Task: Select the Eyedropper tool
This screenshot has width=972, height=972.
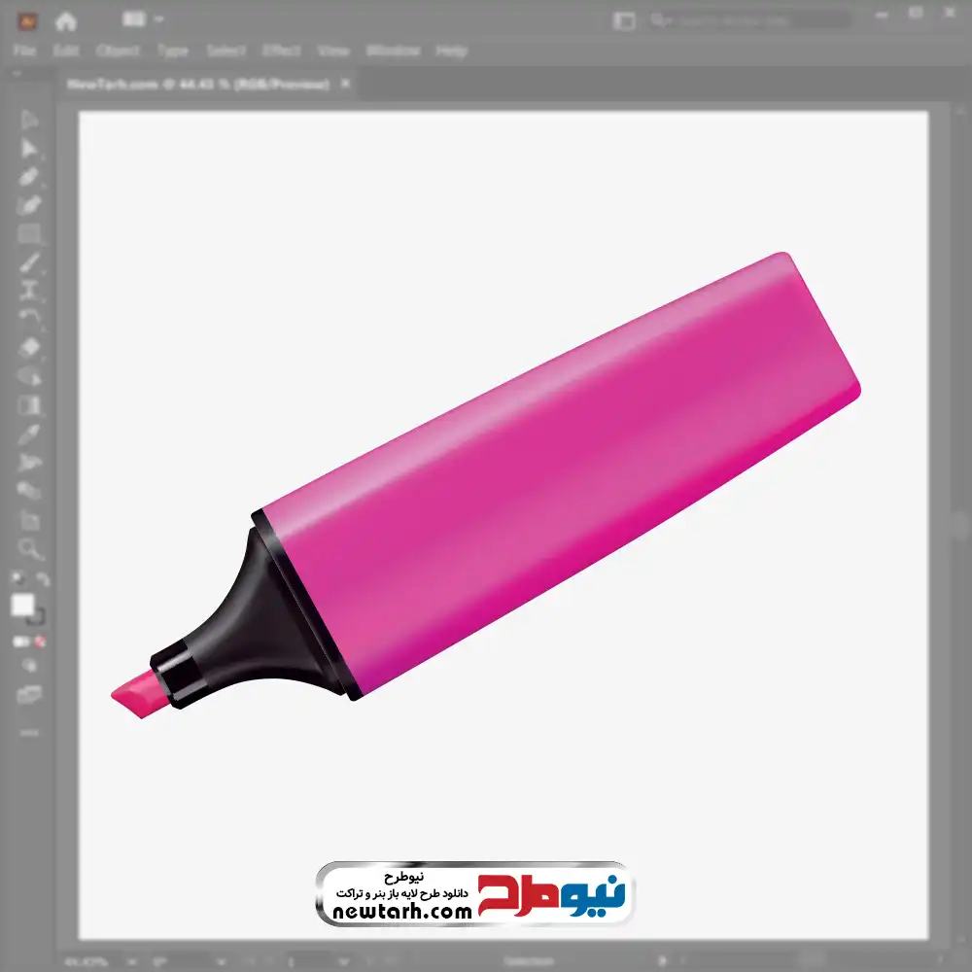Action: point(29,434)
